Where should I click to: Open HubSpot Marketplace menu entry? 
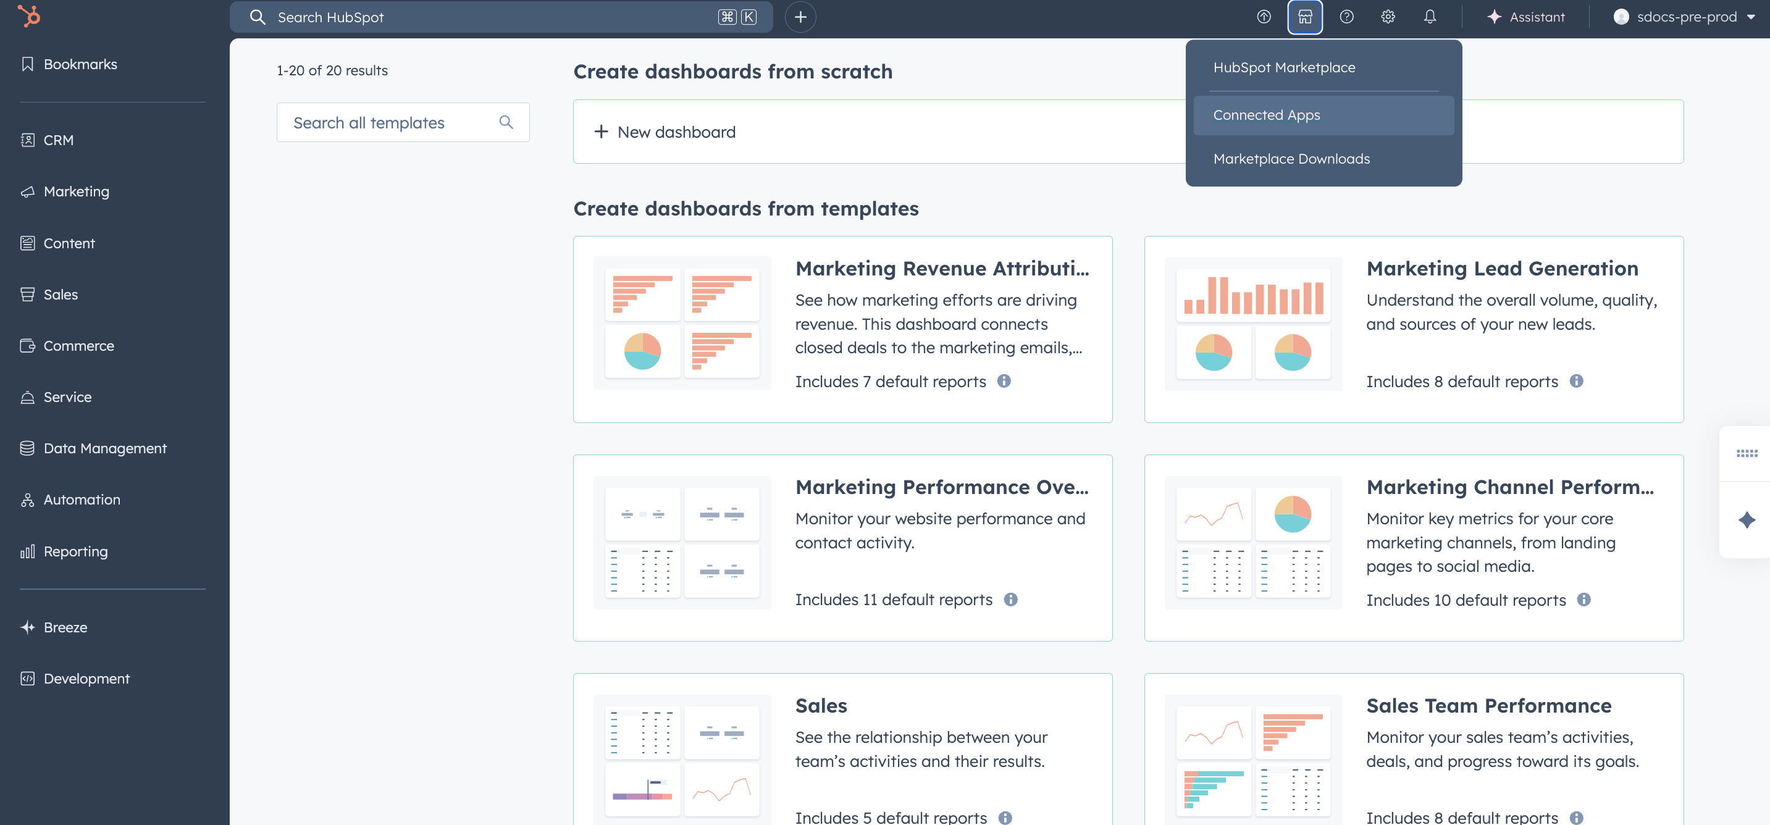1283,68
